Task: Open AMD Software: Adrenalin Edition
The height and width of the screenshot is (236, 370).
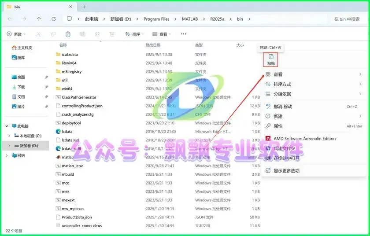Action: coord(314,139)
